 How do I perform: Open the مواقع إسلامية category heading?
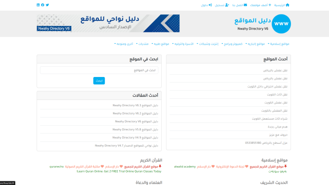274,160
